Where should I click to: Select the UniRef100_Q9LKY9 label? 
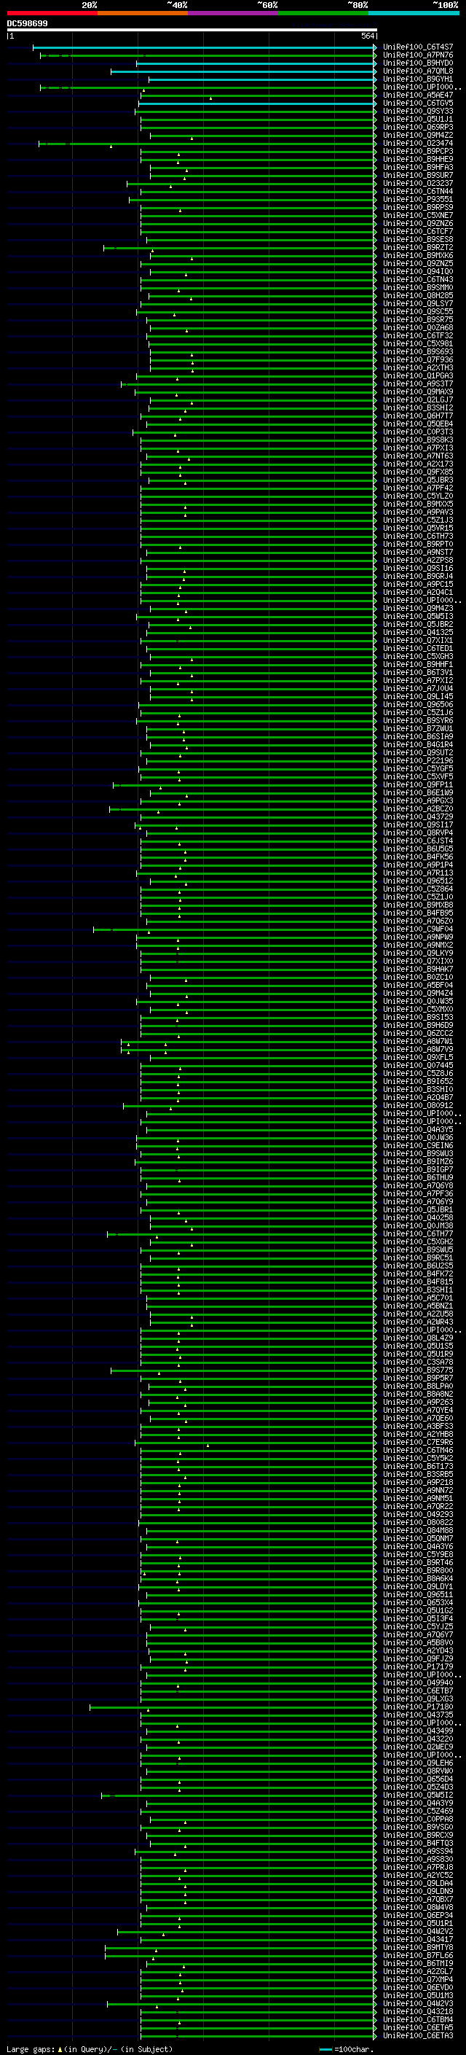tap(418, 954)
